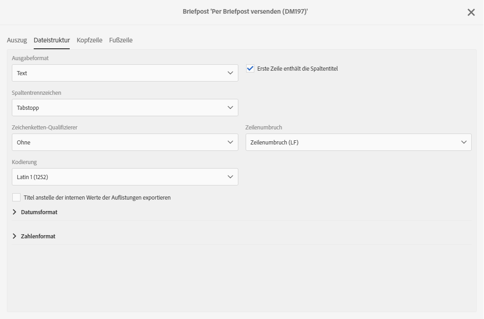Open the Kopfzeile tab
This screenshot has height=319, width=484.
click(89, 40)
